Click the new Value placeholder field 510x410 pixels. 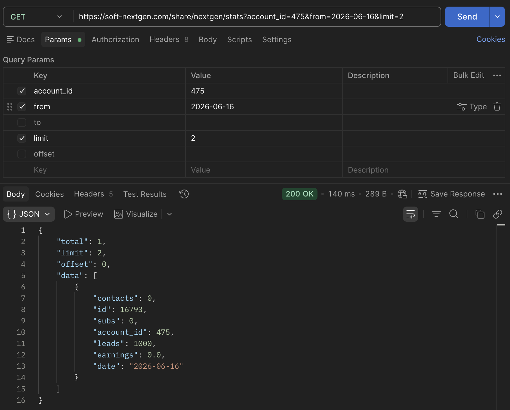pos(264,170)
